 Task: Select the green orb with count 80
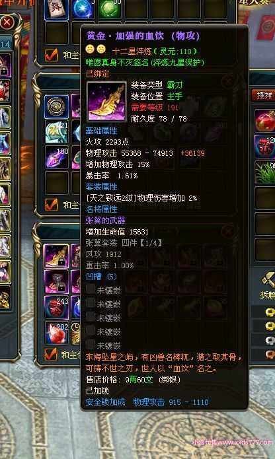pyautogui.click(x=110, y=9)
